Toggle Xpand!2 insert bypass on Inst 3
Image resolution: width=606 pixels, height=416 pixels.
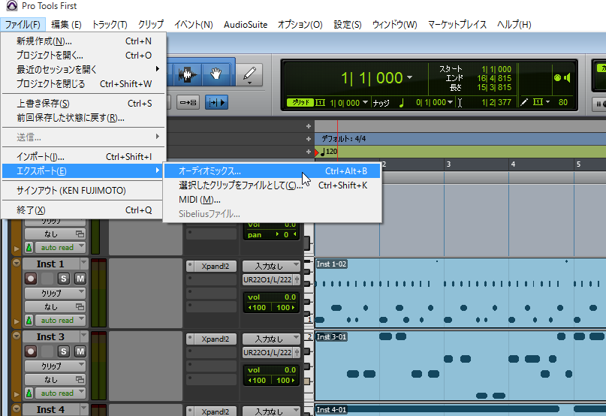[x=190, y=339]
